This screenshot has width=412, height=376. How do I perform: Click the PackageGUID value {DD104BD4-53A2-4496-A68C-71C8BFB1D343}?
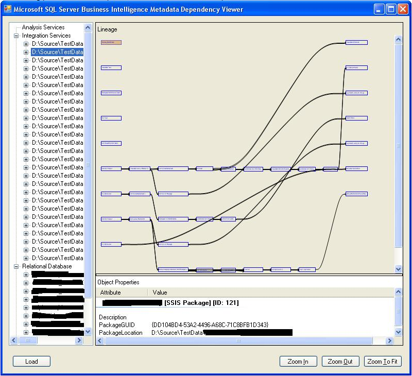pyautogui.click(x=210, y=325)
